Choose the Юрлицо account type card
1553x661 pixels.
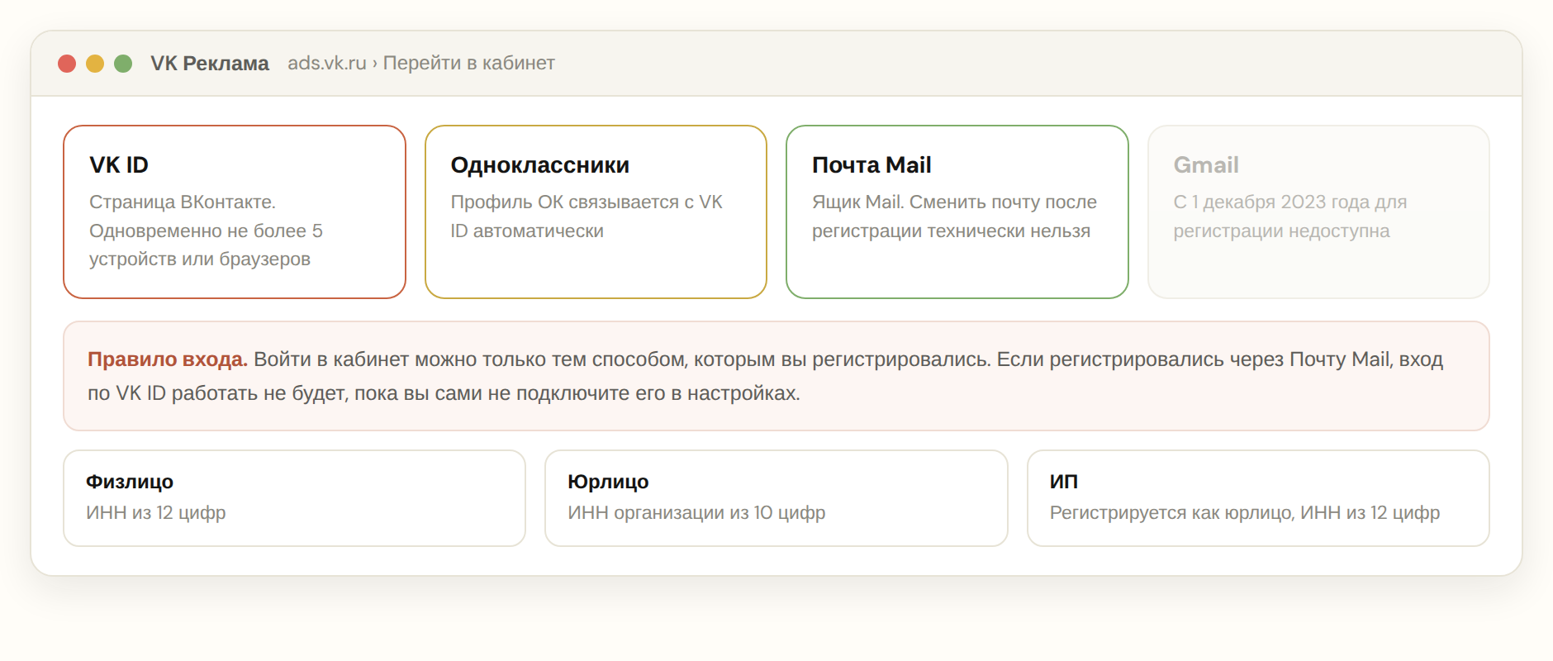[x=776, y=498]
